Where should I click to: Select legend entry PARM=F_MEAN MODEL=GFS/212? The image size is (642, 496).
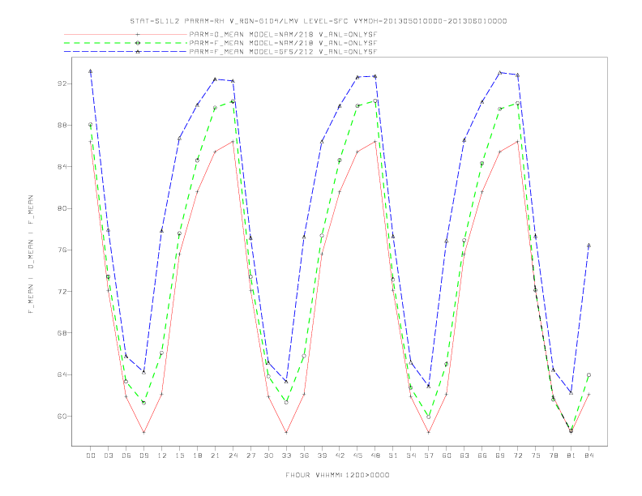(283, 52)
